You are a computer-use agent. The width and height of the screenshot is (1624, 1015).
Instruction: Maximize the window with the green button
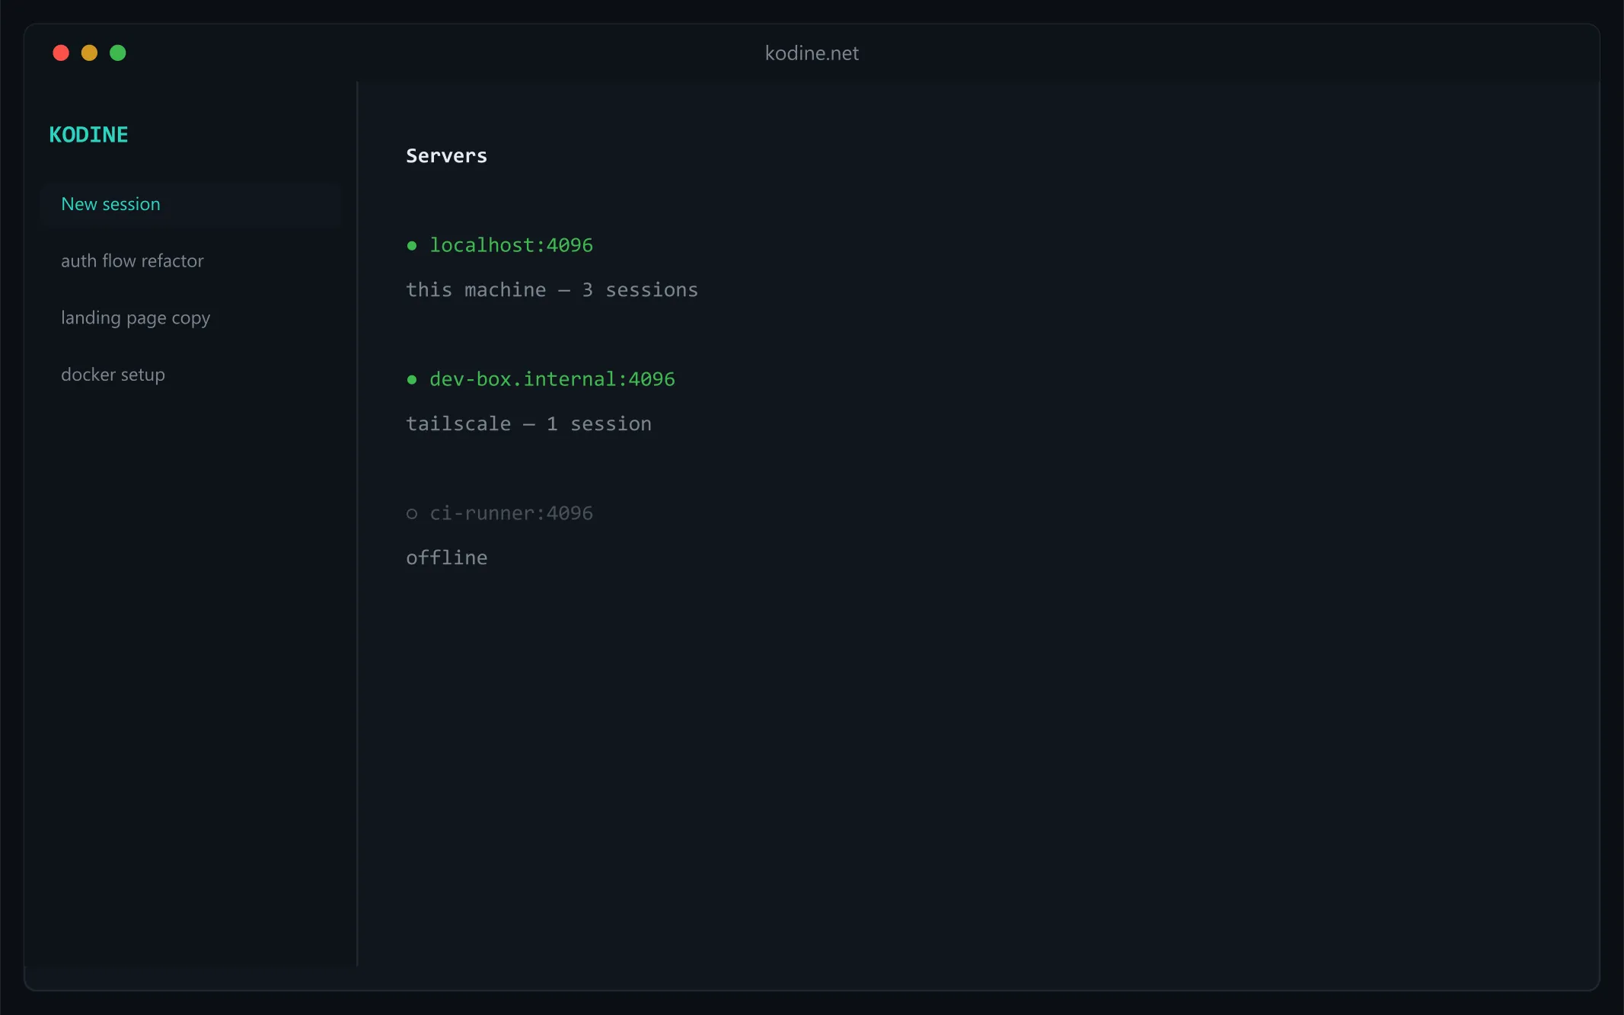pos(118,53)
